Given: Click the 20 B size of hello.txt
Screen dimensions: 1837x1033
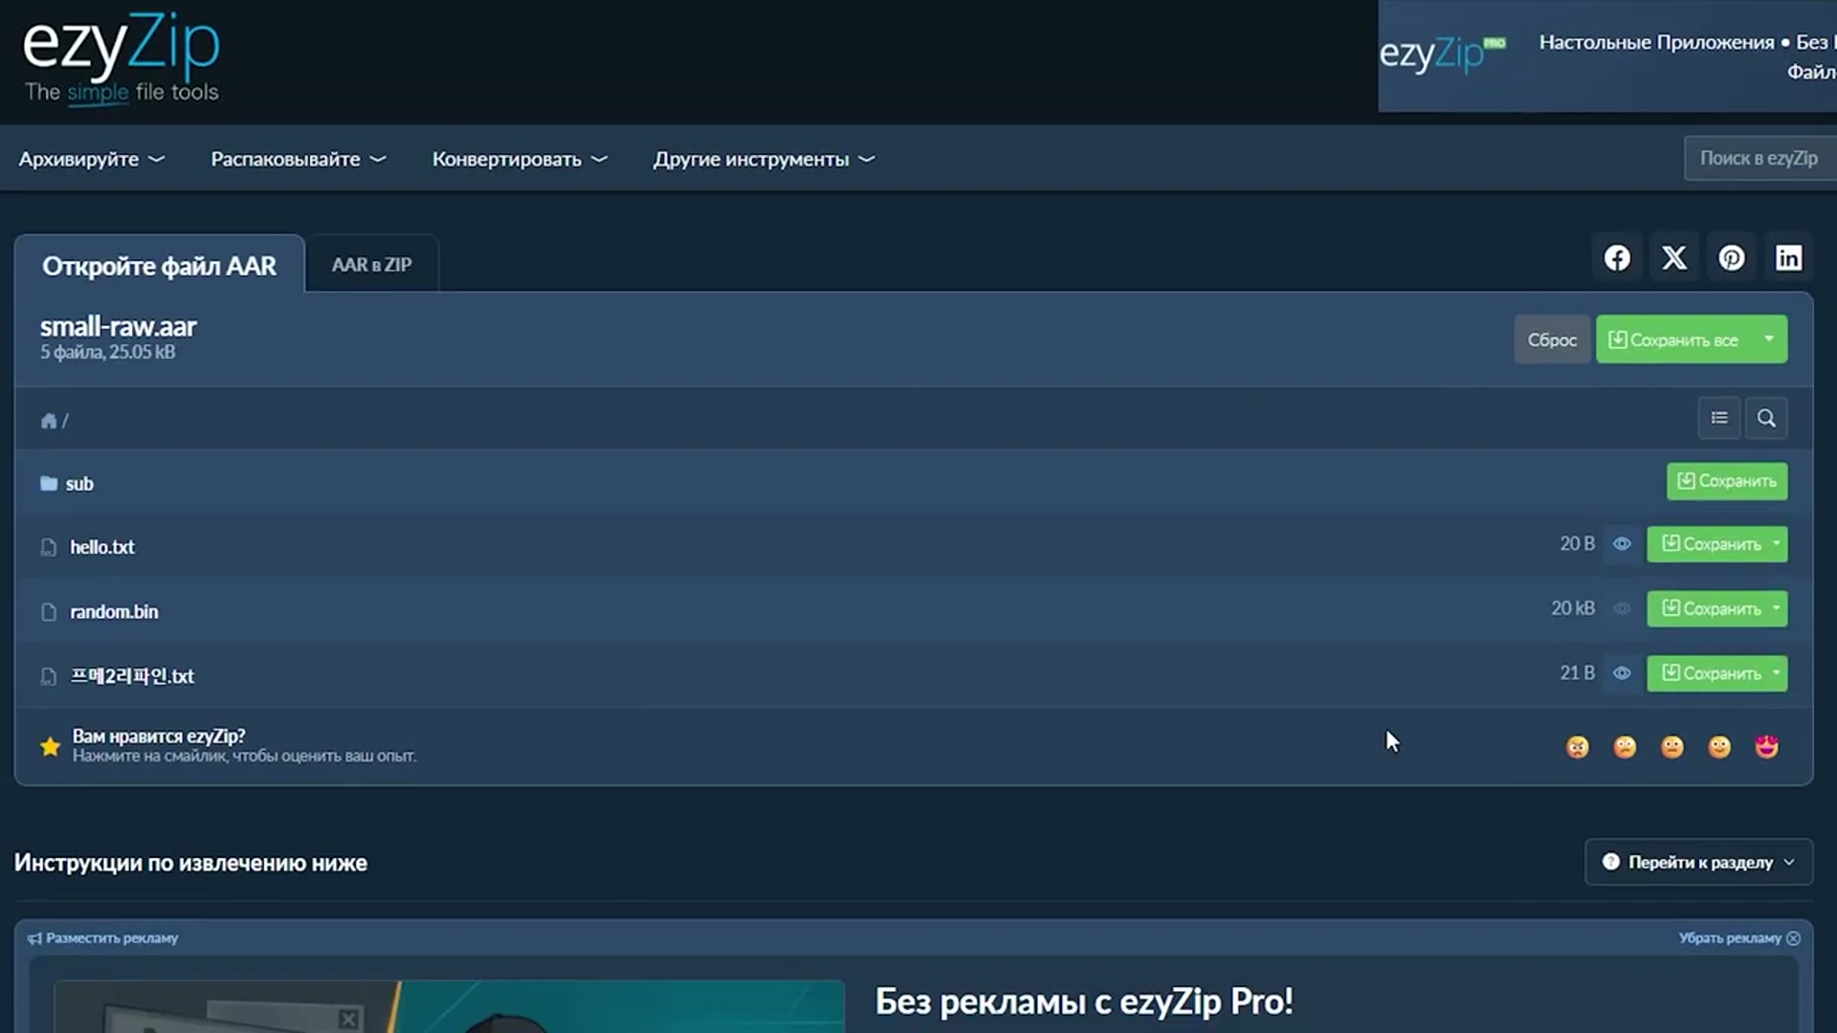Looking at the screenshot, I should (x=1578, y=544).
